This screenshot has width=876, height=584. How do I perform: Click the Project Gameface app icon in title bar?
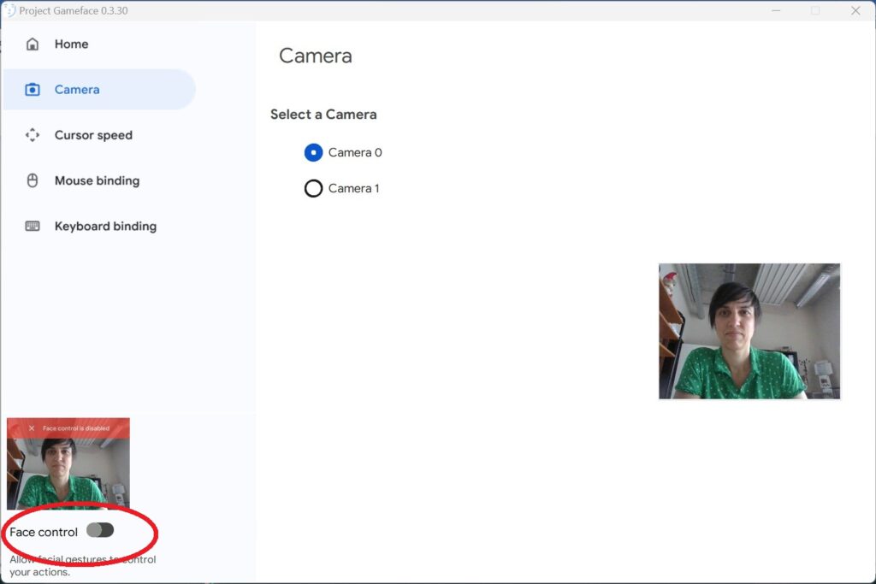[x=9, y=10]
